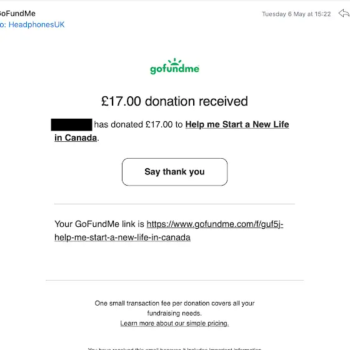The image size is (350, 350).
Task: Click the divider line below Say thank you
Action: tap(174, 204)
